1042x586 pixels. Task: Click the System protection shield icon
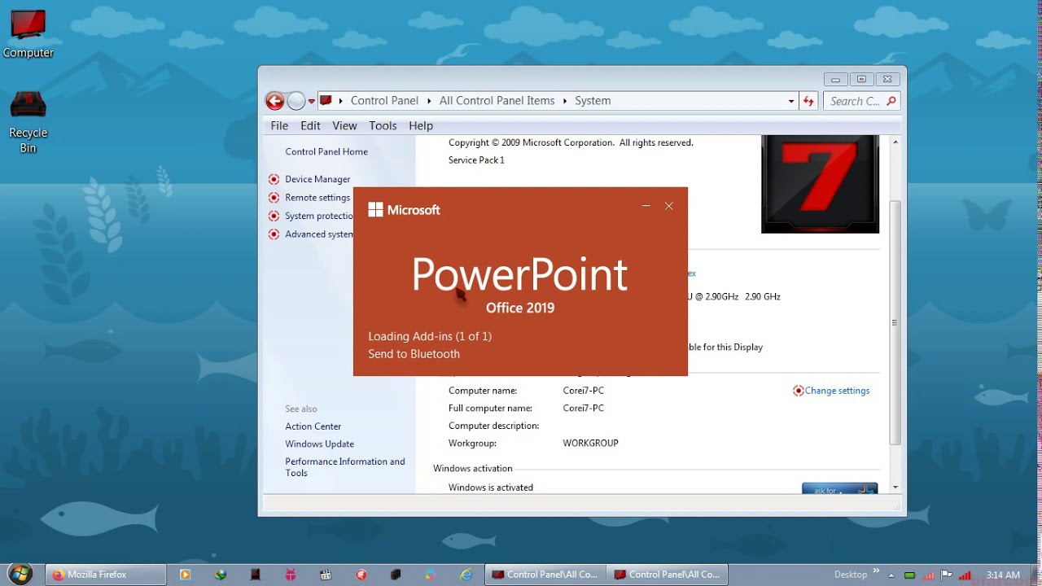click(274, 216)
